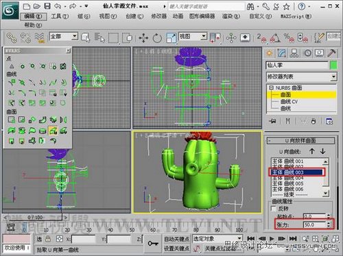This screenshot has width=343, height=256.
Task: Open the 编辑(E) menu
Action: click(34, 16)
